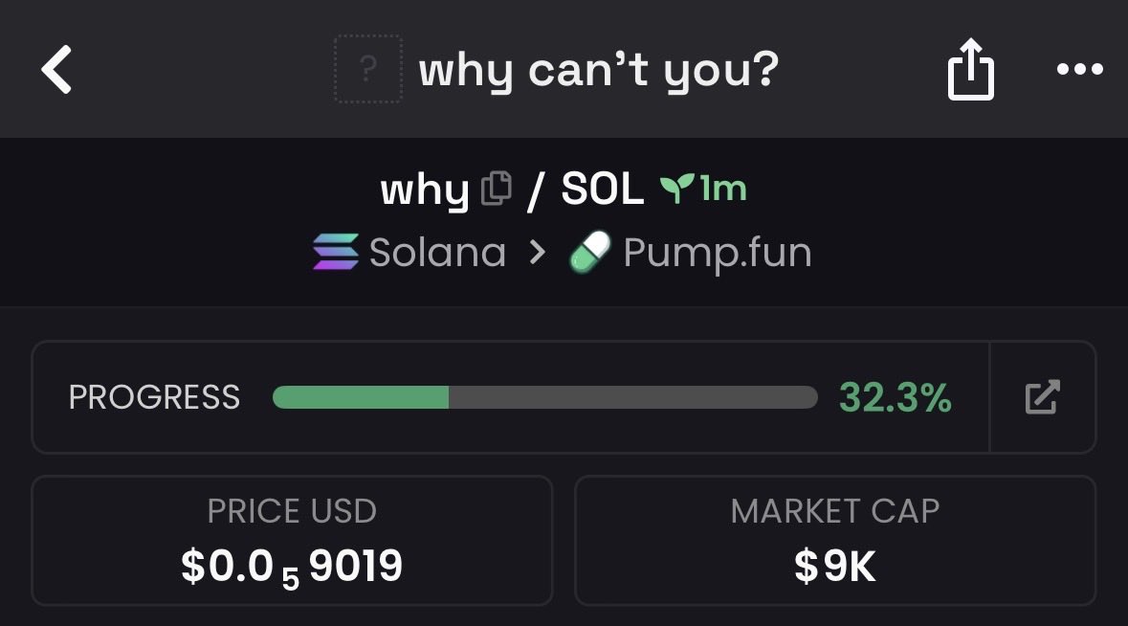The image size is (1128, 626).
Task: Click the PROGRESS label text
Action: point(154,397)
